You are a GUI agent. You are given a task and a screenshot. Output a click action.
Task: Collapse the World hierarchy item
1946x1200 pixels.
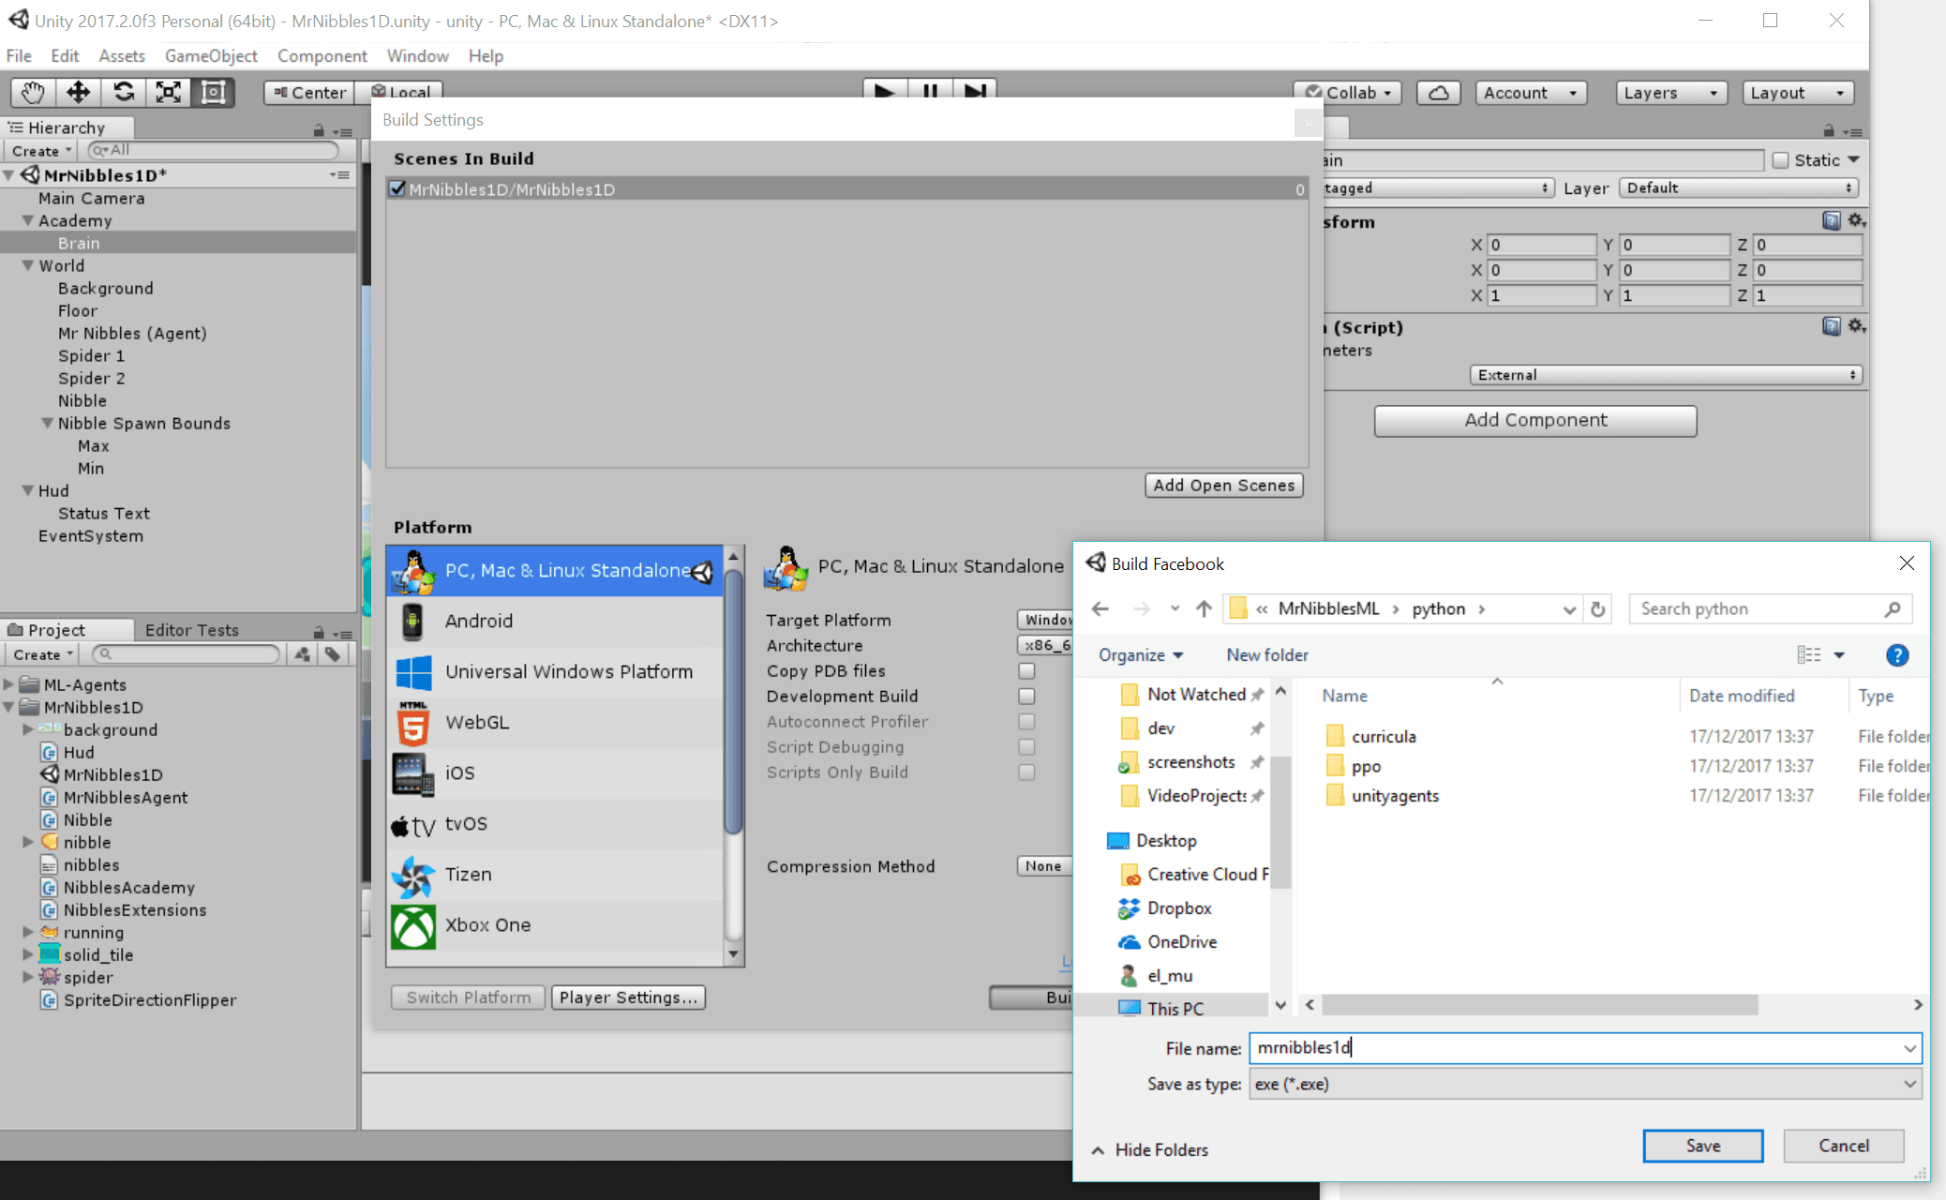(28, 266)
